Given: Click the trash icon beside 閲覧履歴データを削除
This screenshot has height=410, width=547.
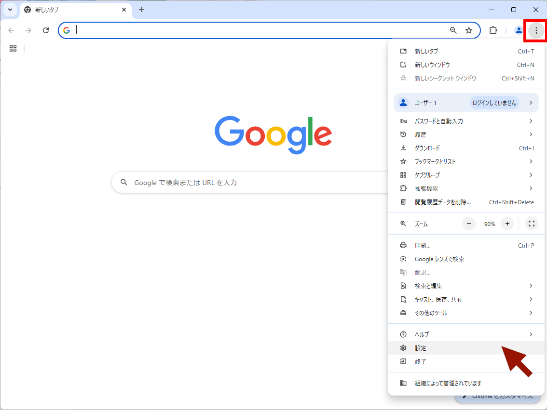Looking at the screenshot, I should coord(403,202).
